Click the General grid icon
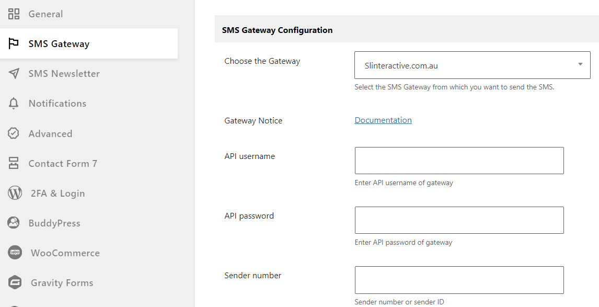This screenshot has width=599, height=307. click(x=14, y=14)
